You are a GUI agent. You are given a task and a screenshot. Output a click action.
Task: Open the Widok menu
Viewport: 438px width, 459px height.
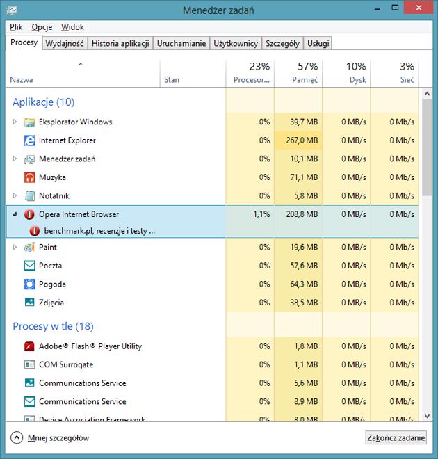(x=72, y=27)
